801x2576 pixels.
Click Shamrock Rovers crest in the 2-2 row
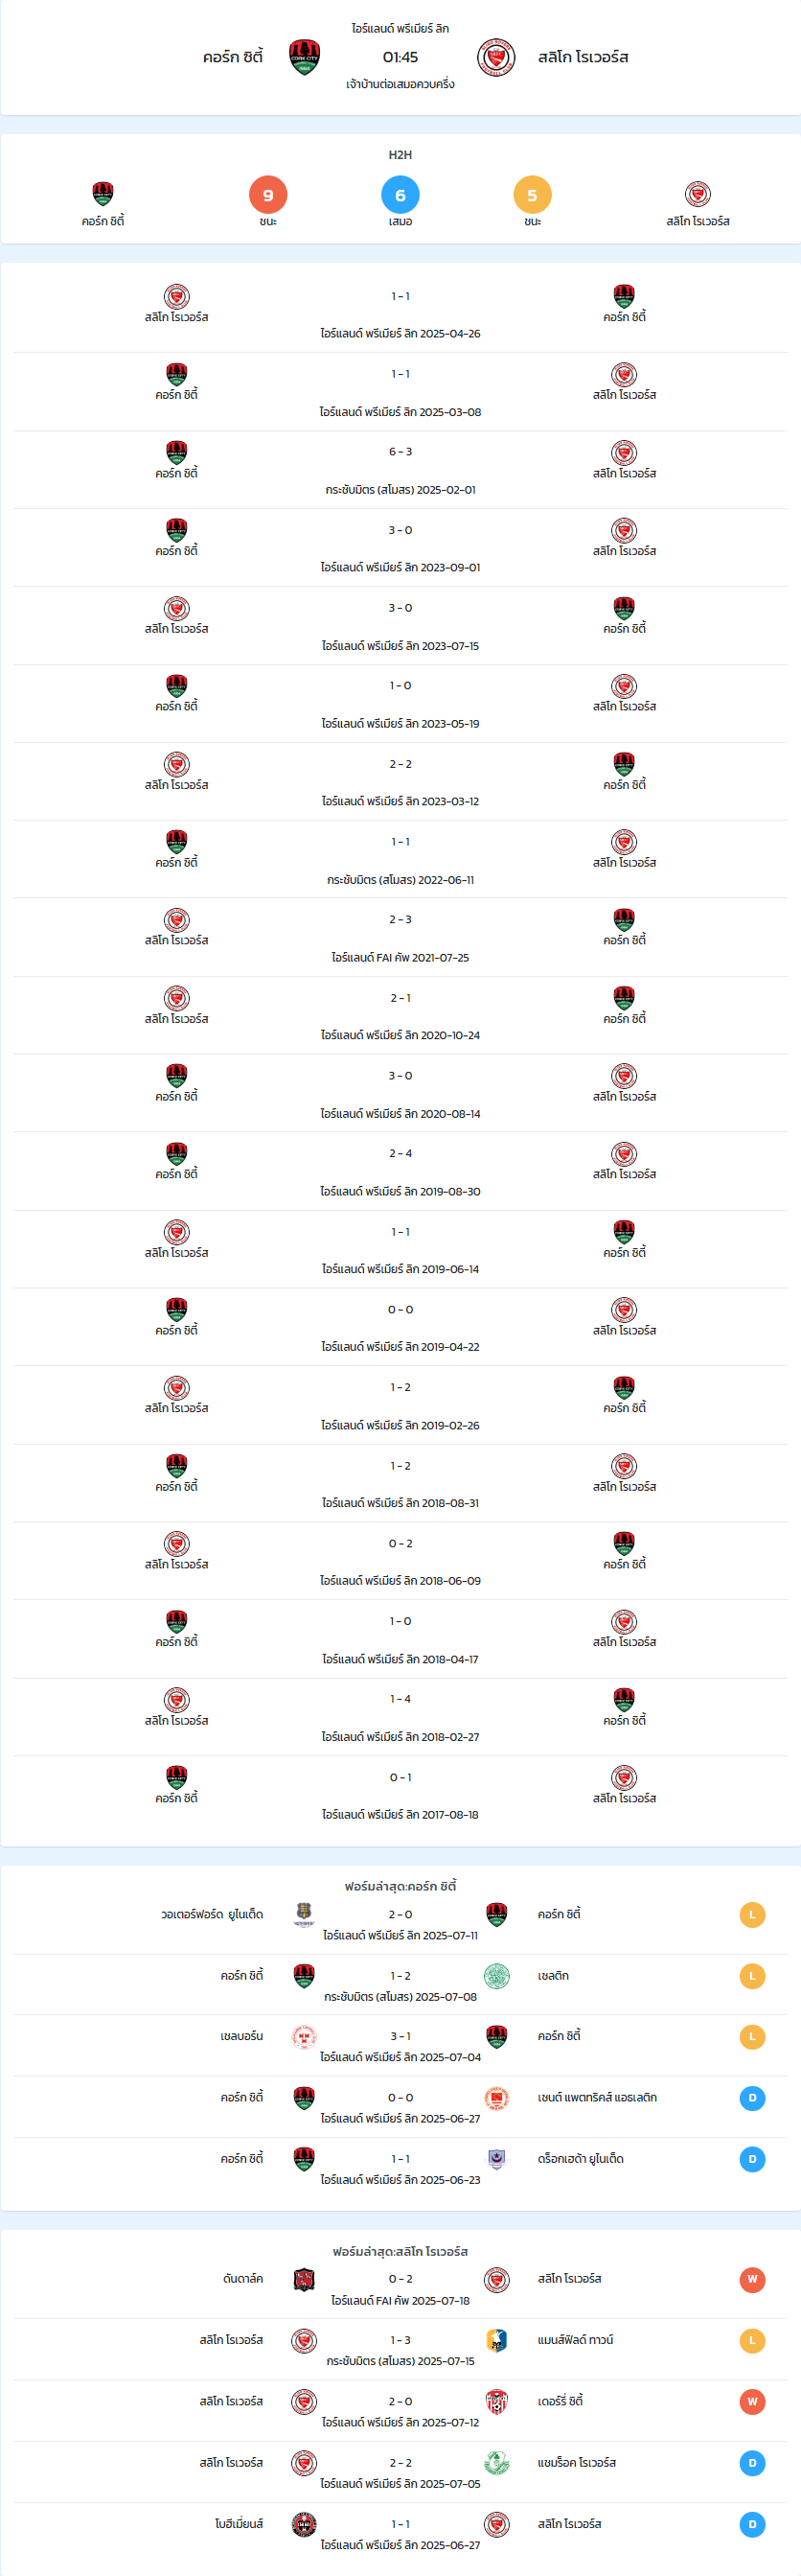496,2462
